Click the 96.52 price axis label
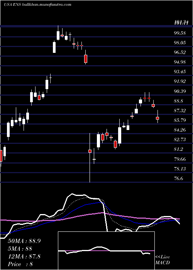 pyautogui.click(x=180, y=52)
